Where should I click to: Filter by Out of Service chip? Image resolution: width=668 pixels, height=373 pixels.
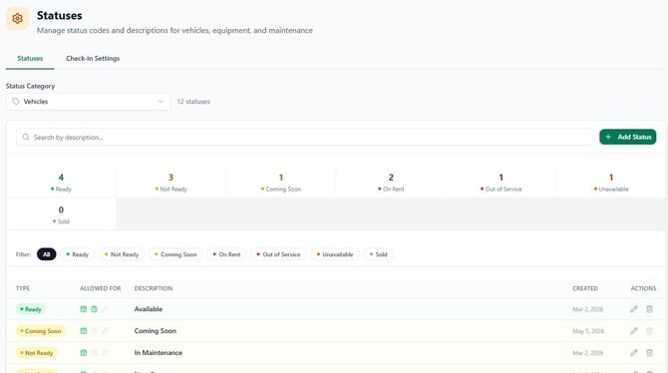coord(278,254)
